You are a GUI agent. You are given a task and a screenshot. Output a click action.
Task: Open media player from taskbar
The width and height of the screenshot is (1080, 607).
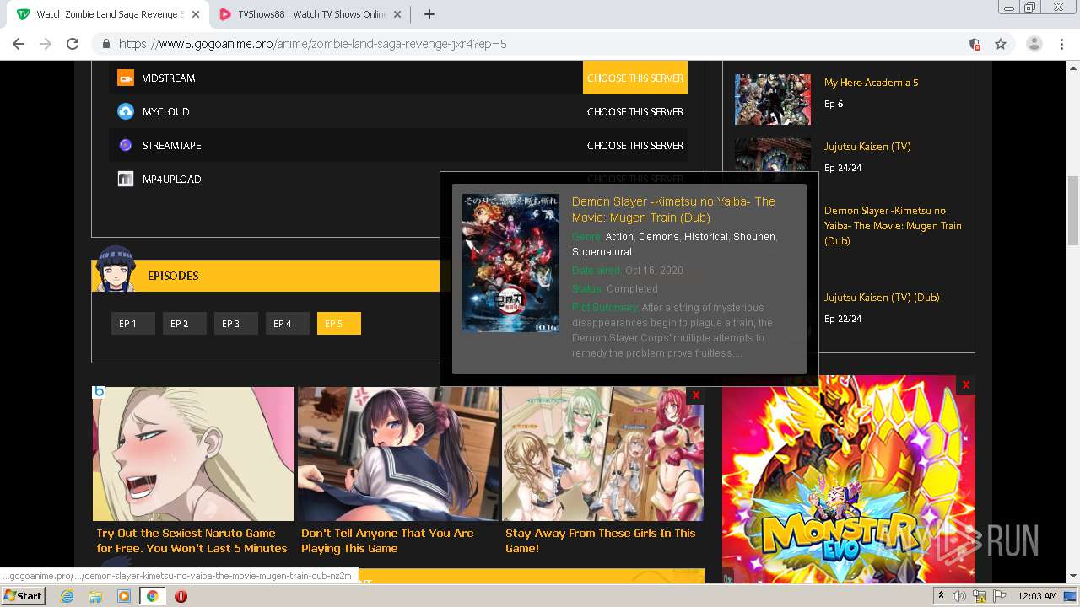tap(123, 596)
